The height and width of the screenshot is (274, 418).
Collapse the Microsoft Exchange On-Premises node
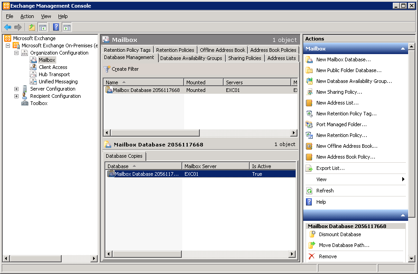[x=8, y=46]
